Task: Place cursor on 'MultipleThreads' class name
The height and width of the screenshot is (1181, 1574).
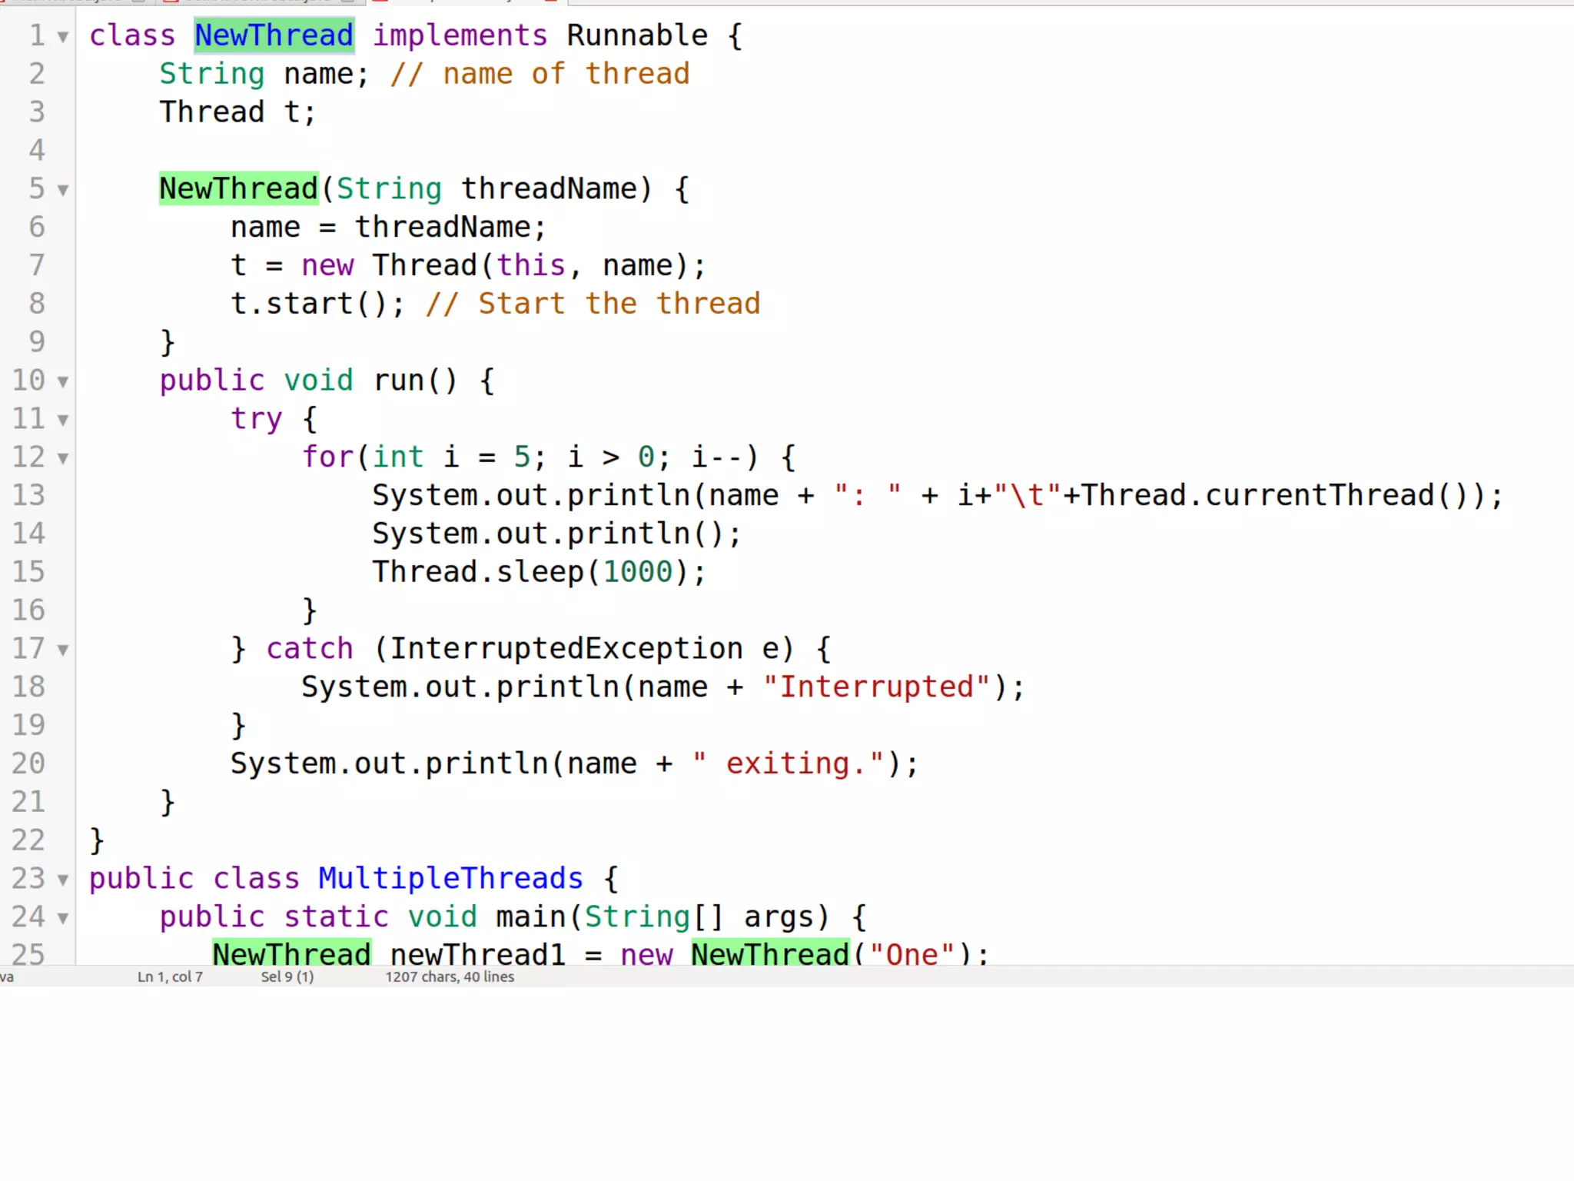Action: click(x=450, y=878)
